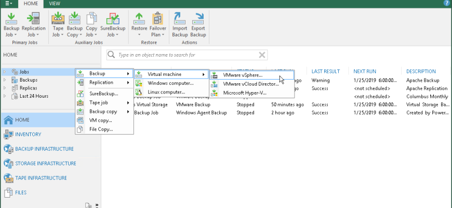Click the Restore ribbon icon
This screenshot has width=452, height=208.
tap(139, 24)
